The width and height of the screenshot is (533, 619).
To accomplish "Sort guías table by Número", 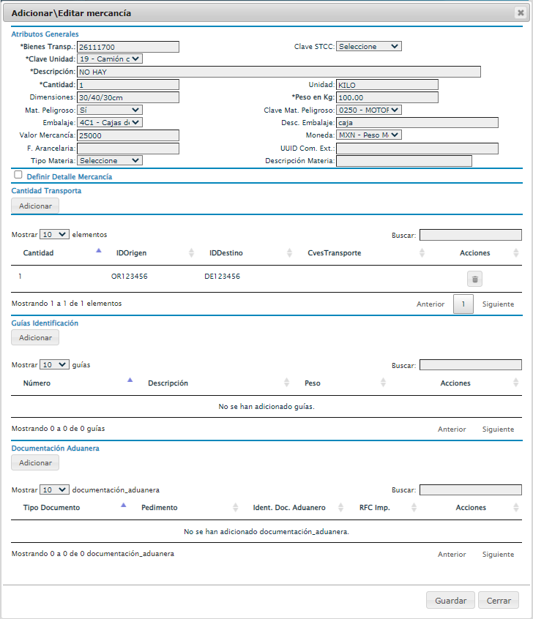I will point(130,380).
